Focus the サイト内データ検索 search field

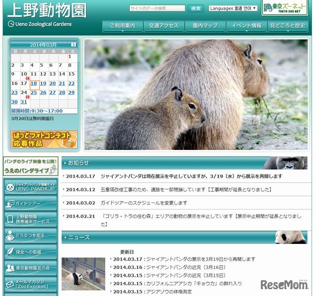pyautogui.click(x=157, y=8)
